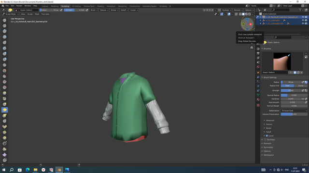Open the Brush dropdown in header
The width and height of the screenshot is (309, 173).
[x=94, y=10]
